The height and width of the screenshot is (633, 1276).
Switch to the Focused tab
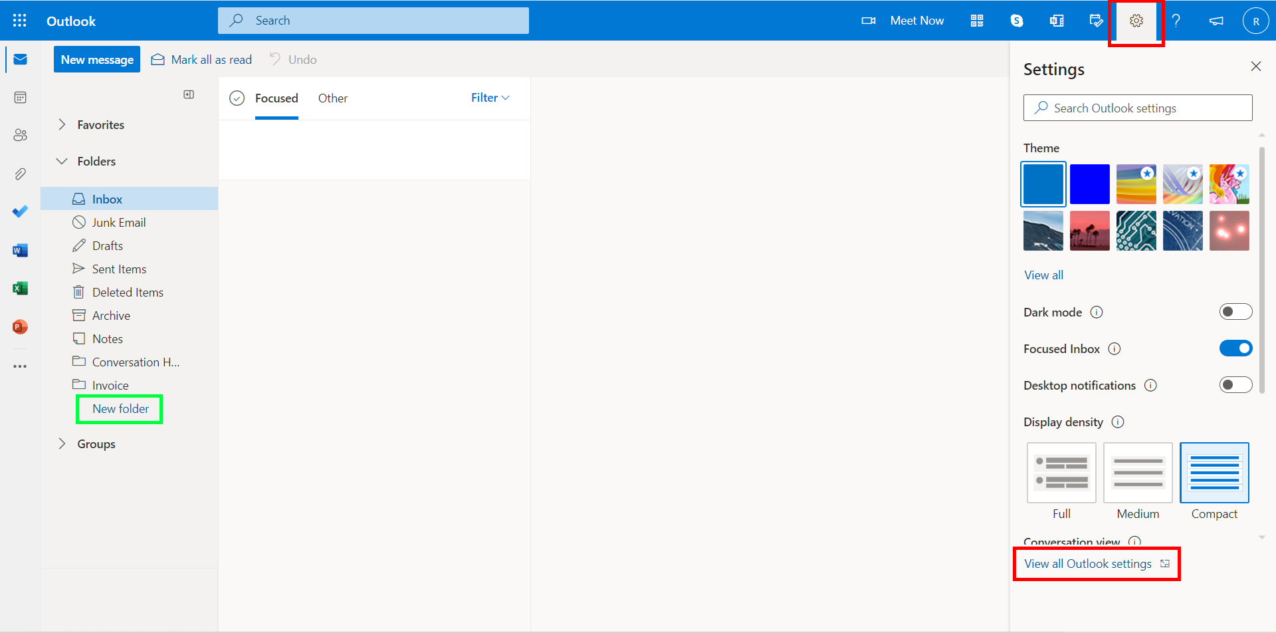(x=276, y=98)
